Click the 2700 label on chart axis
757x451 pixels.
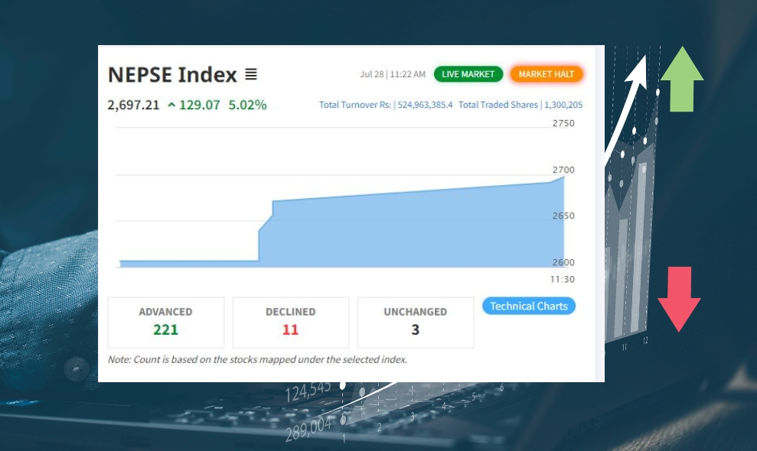563,170
